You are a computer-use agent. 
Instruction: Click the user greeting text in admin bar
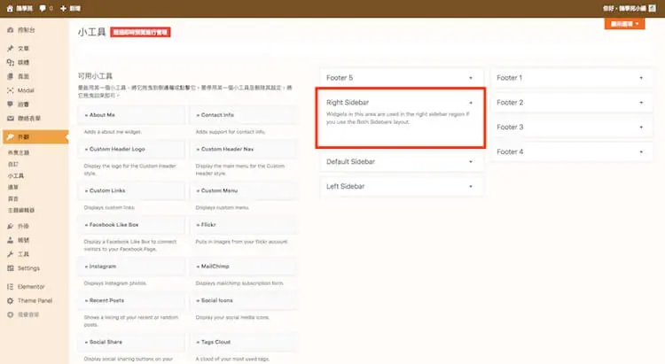[625, 9]
